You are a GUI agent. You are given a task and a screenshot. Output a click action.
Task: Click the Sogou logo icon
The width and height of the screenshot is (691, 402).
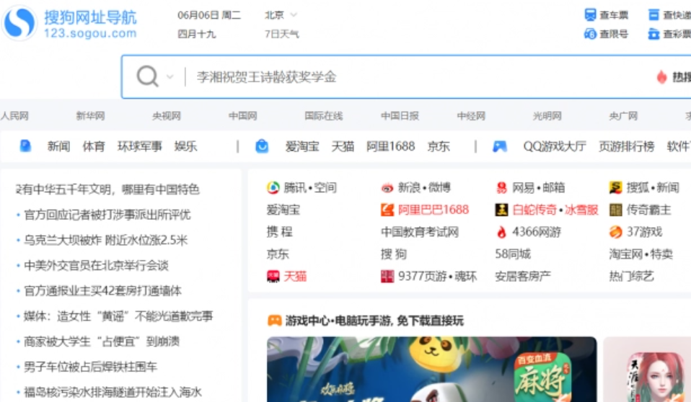tap(19, 23)
